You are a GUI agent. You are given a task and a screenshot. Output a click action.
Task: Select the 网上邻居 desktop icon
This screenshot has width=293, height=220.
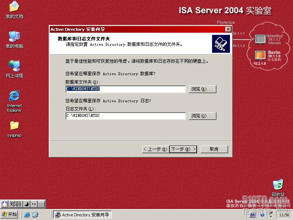(14, 69)
